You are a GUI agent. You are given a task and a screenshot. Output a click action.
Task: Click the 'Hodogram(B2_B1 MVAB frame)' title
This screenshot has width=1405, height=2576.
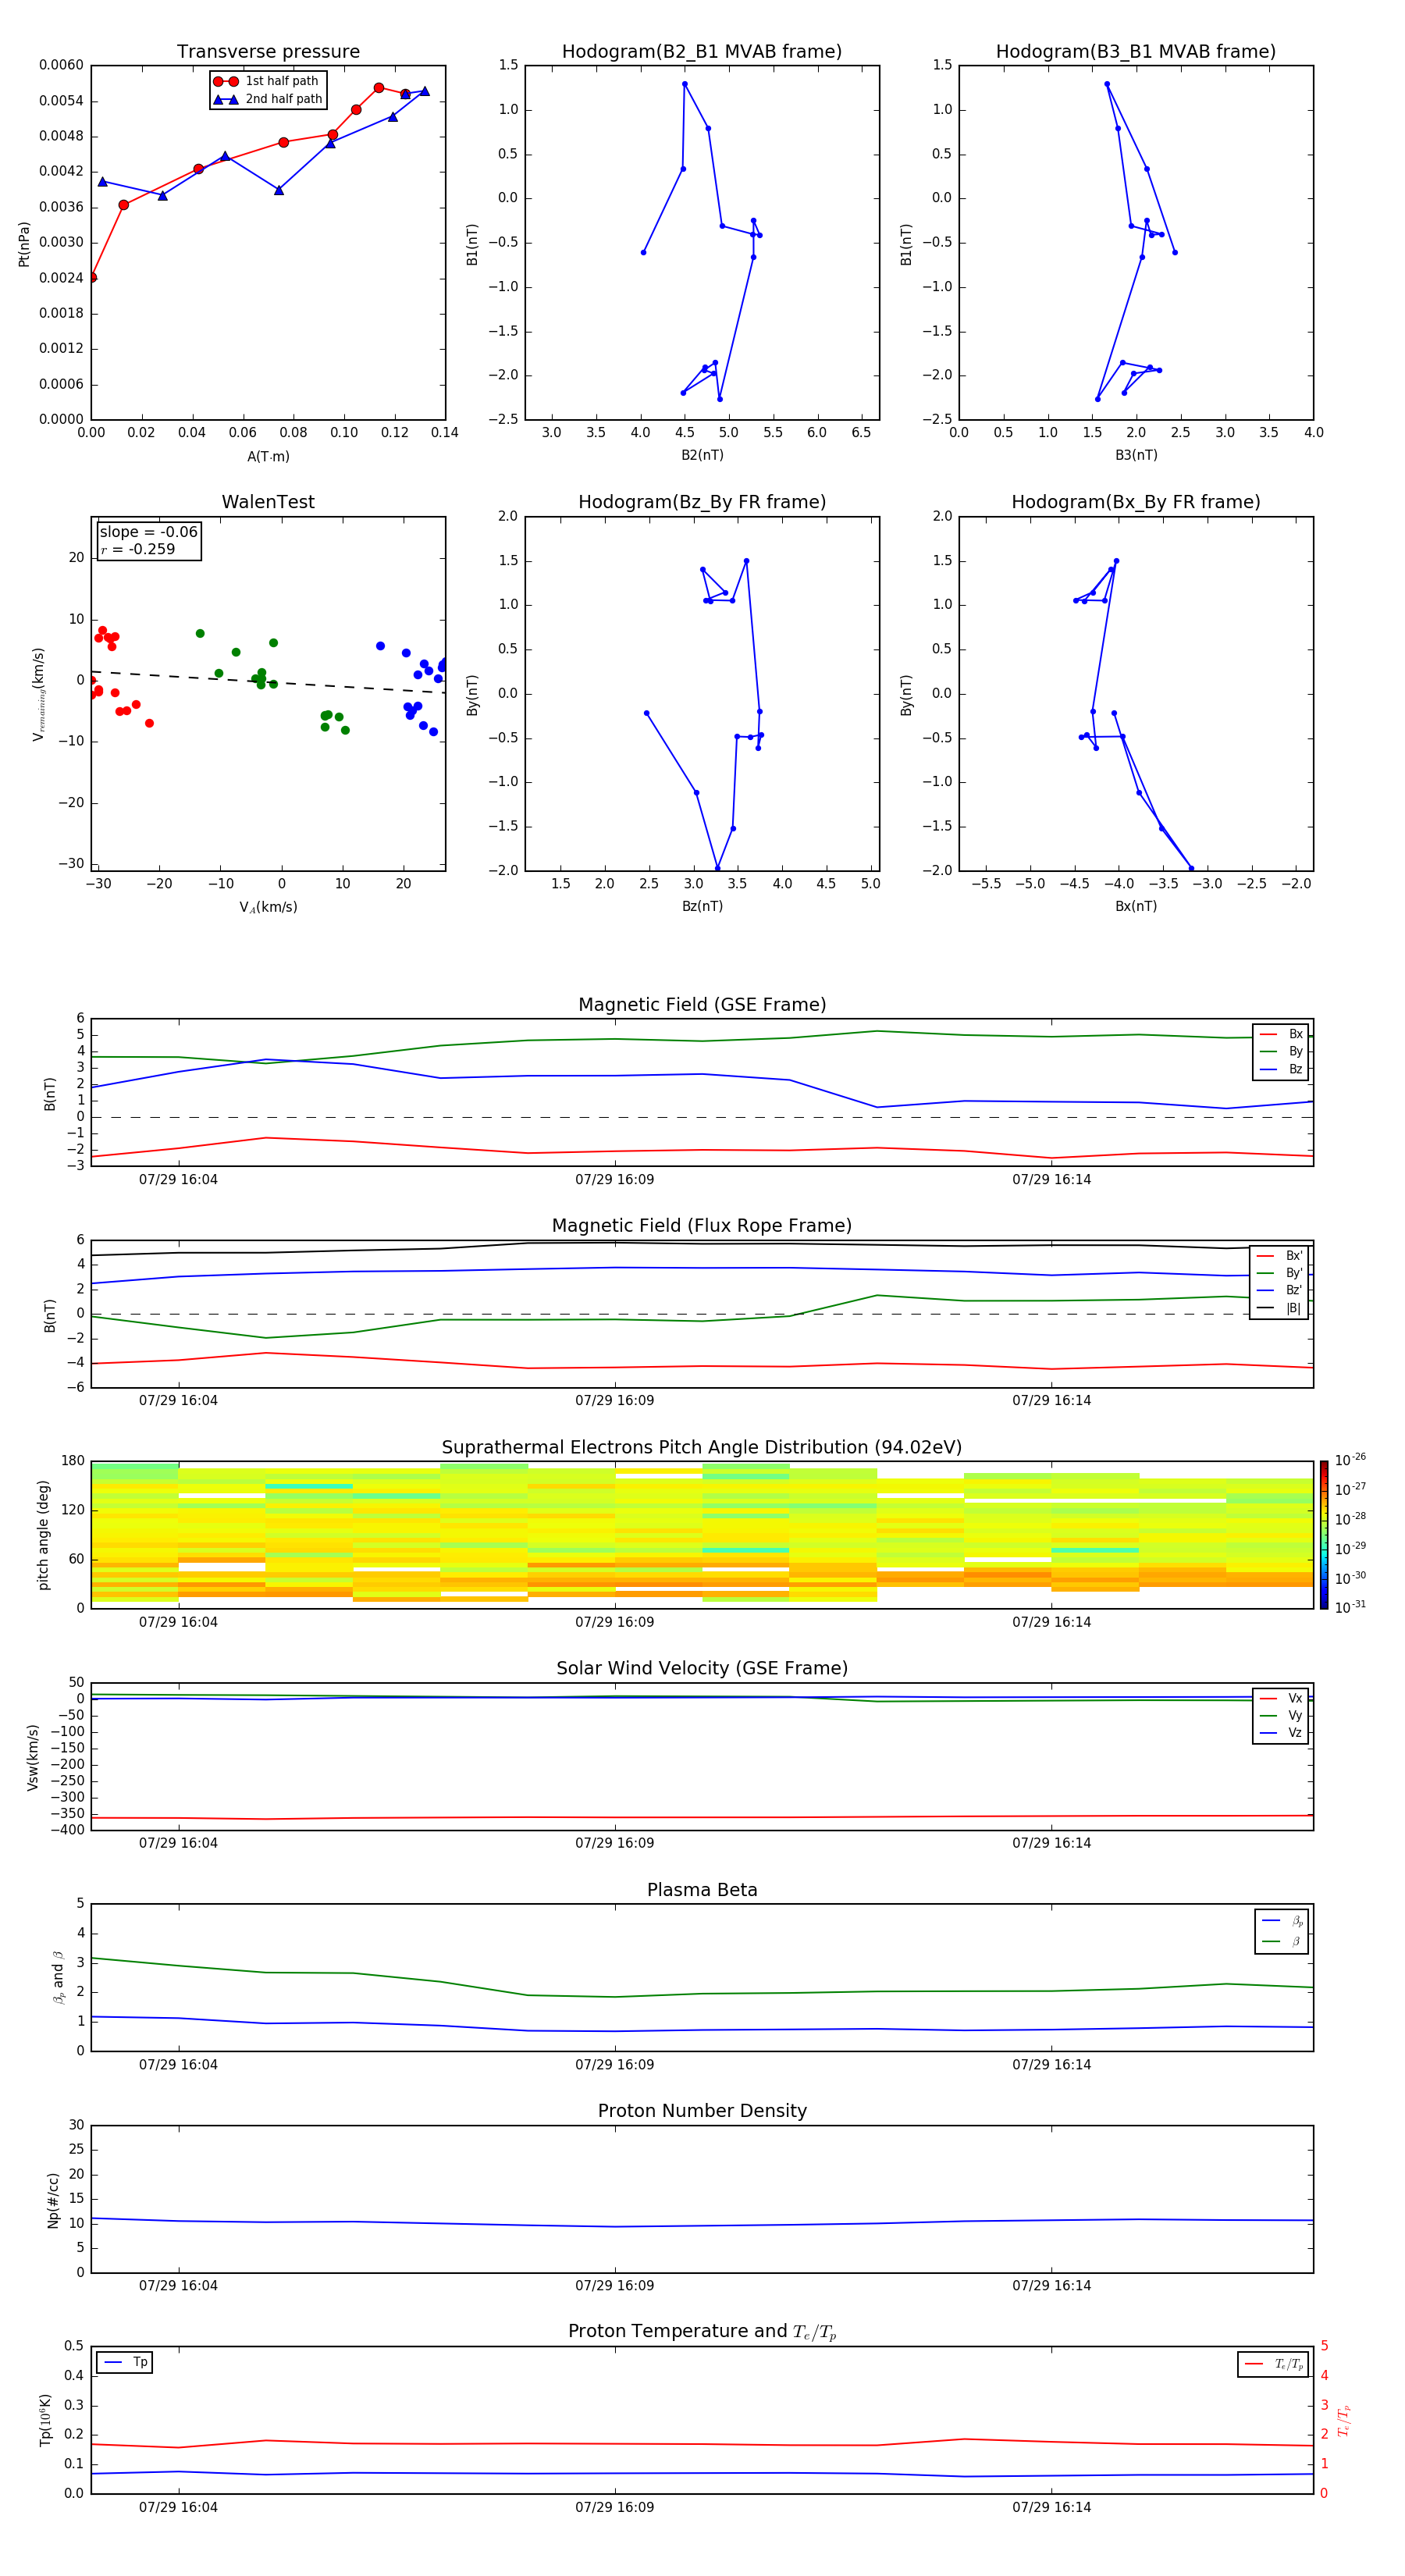702,51
